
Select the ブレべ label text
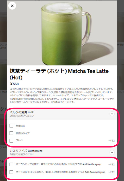(19, 140)
